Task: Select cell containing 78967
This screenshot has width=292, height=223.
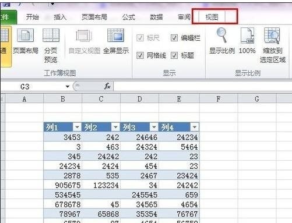Action: click(x=62, y=214)
